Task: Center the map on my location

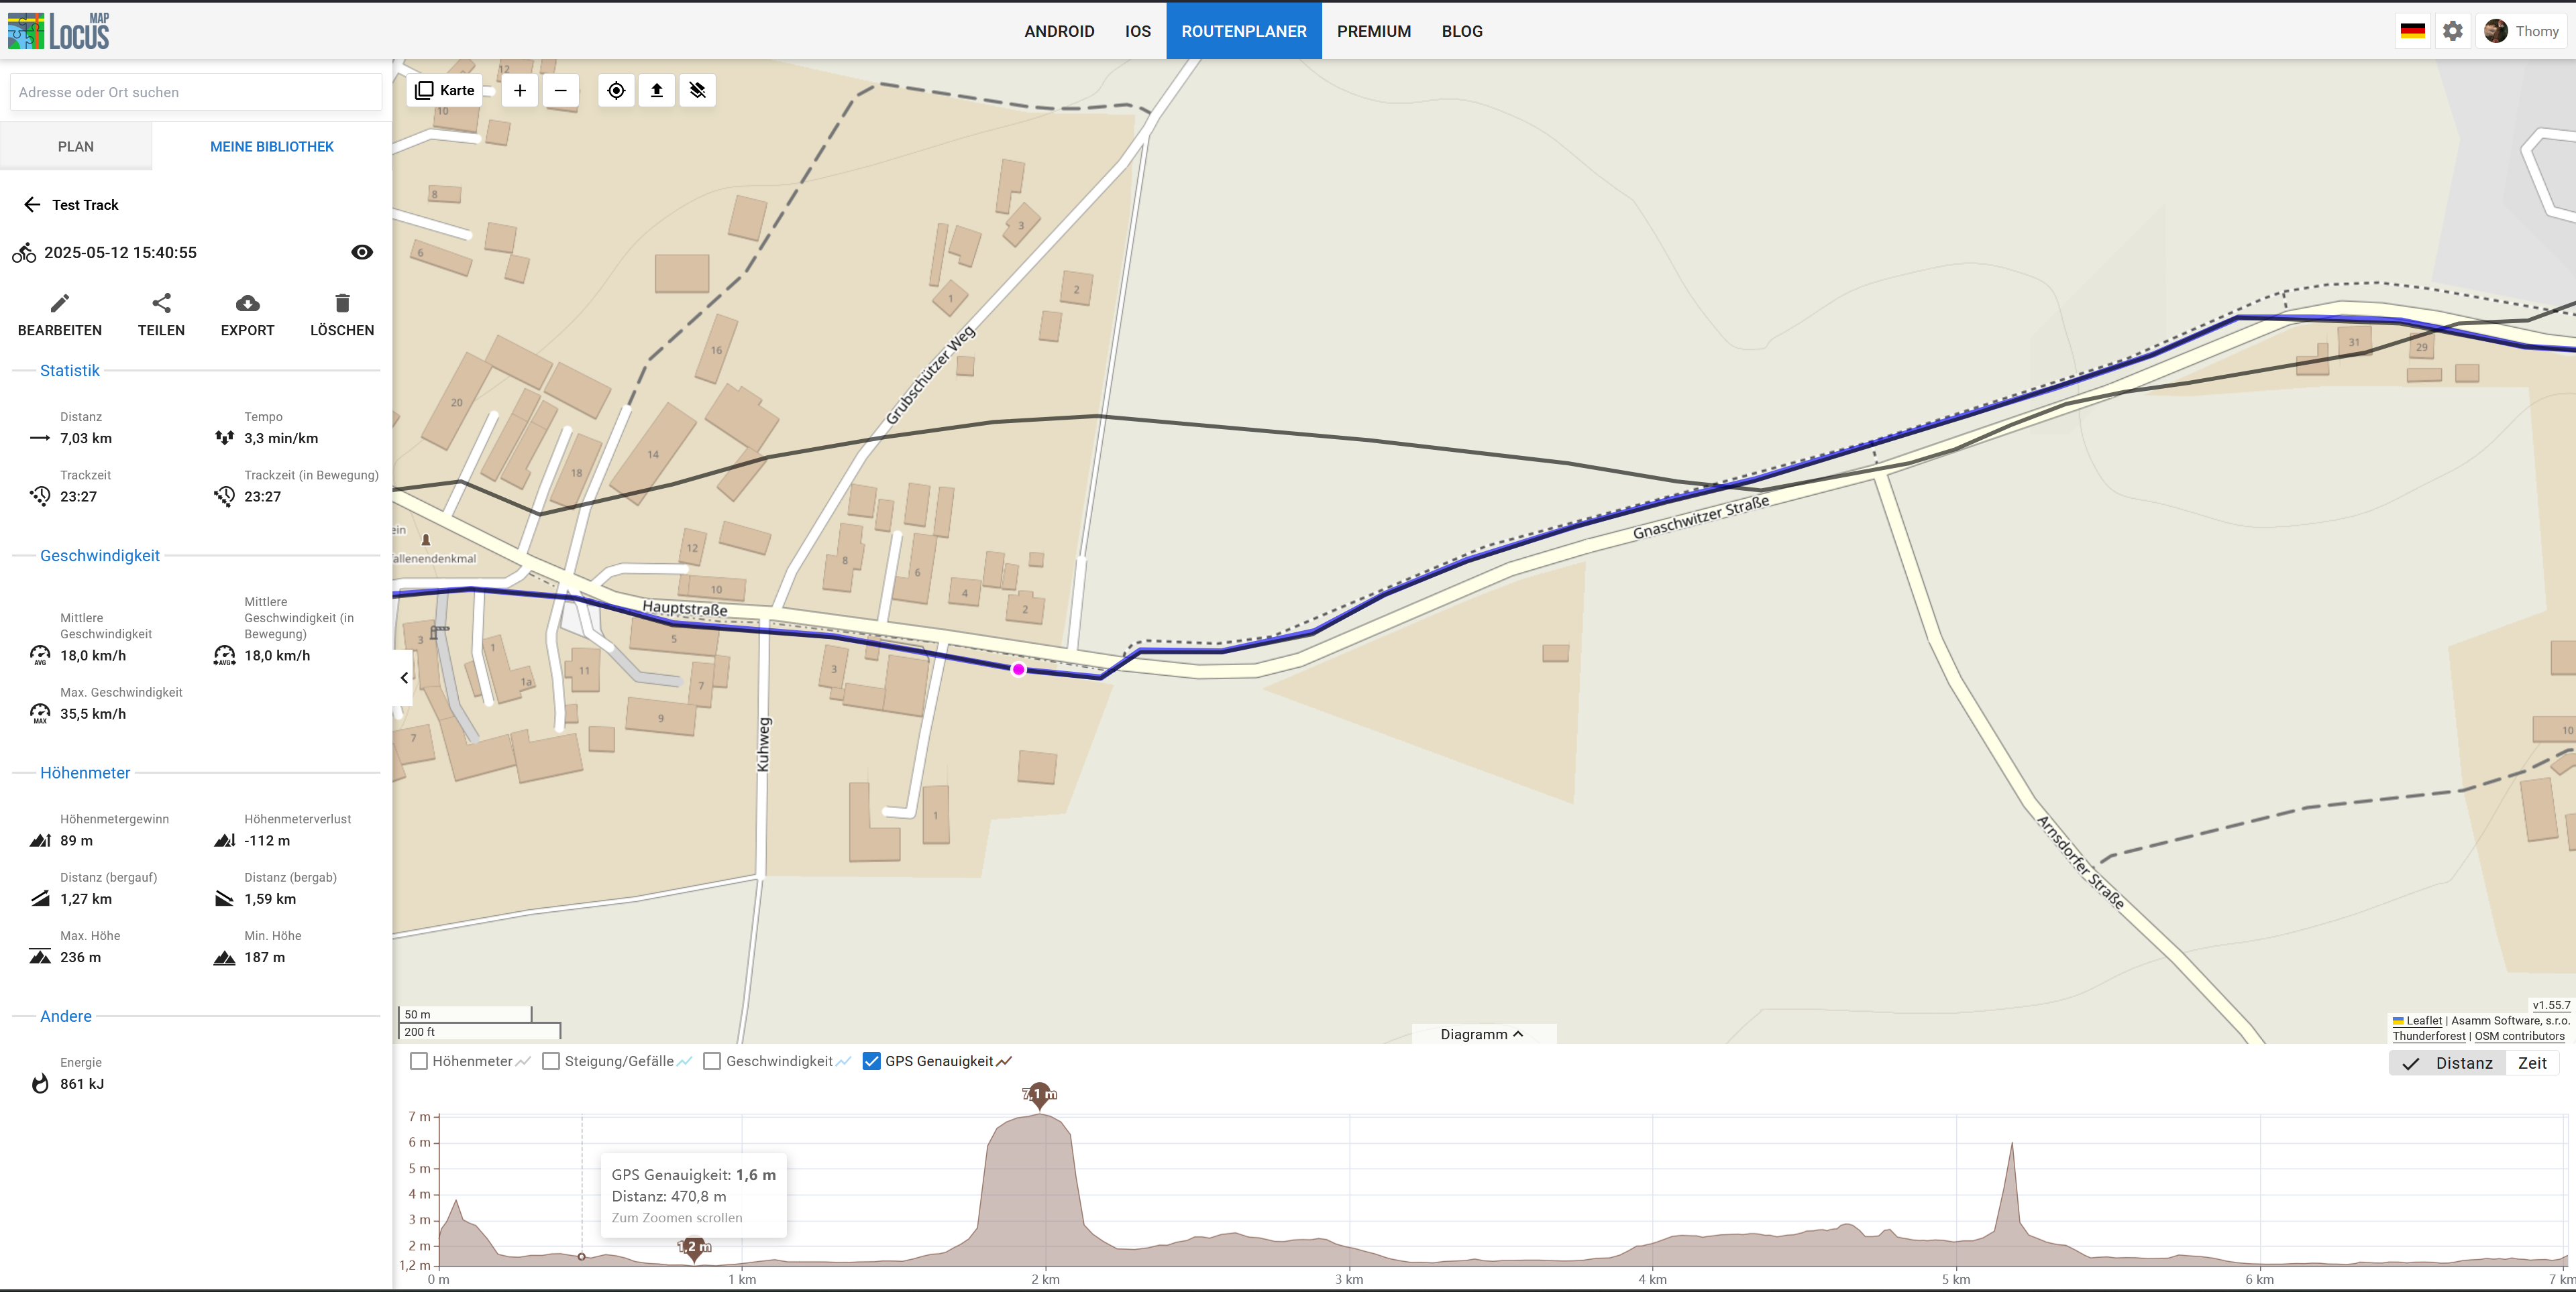Action: pyautogui.click(x=616, y=91)
